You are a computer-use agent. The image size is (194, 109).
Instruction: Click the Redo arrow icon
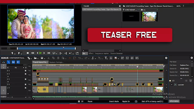point(86,58)
